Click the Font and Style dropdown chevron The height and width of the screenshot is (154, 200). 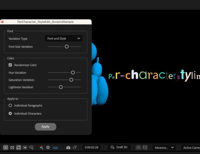[x=79, y=38]
